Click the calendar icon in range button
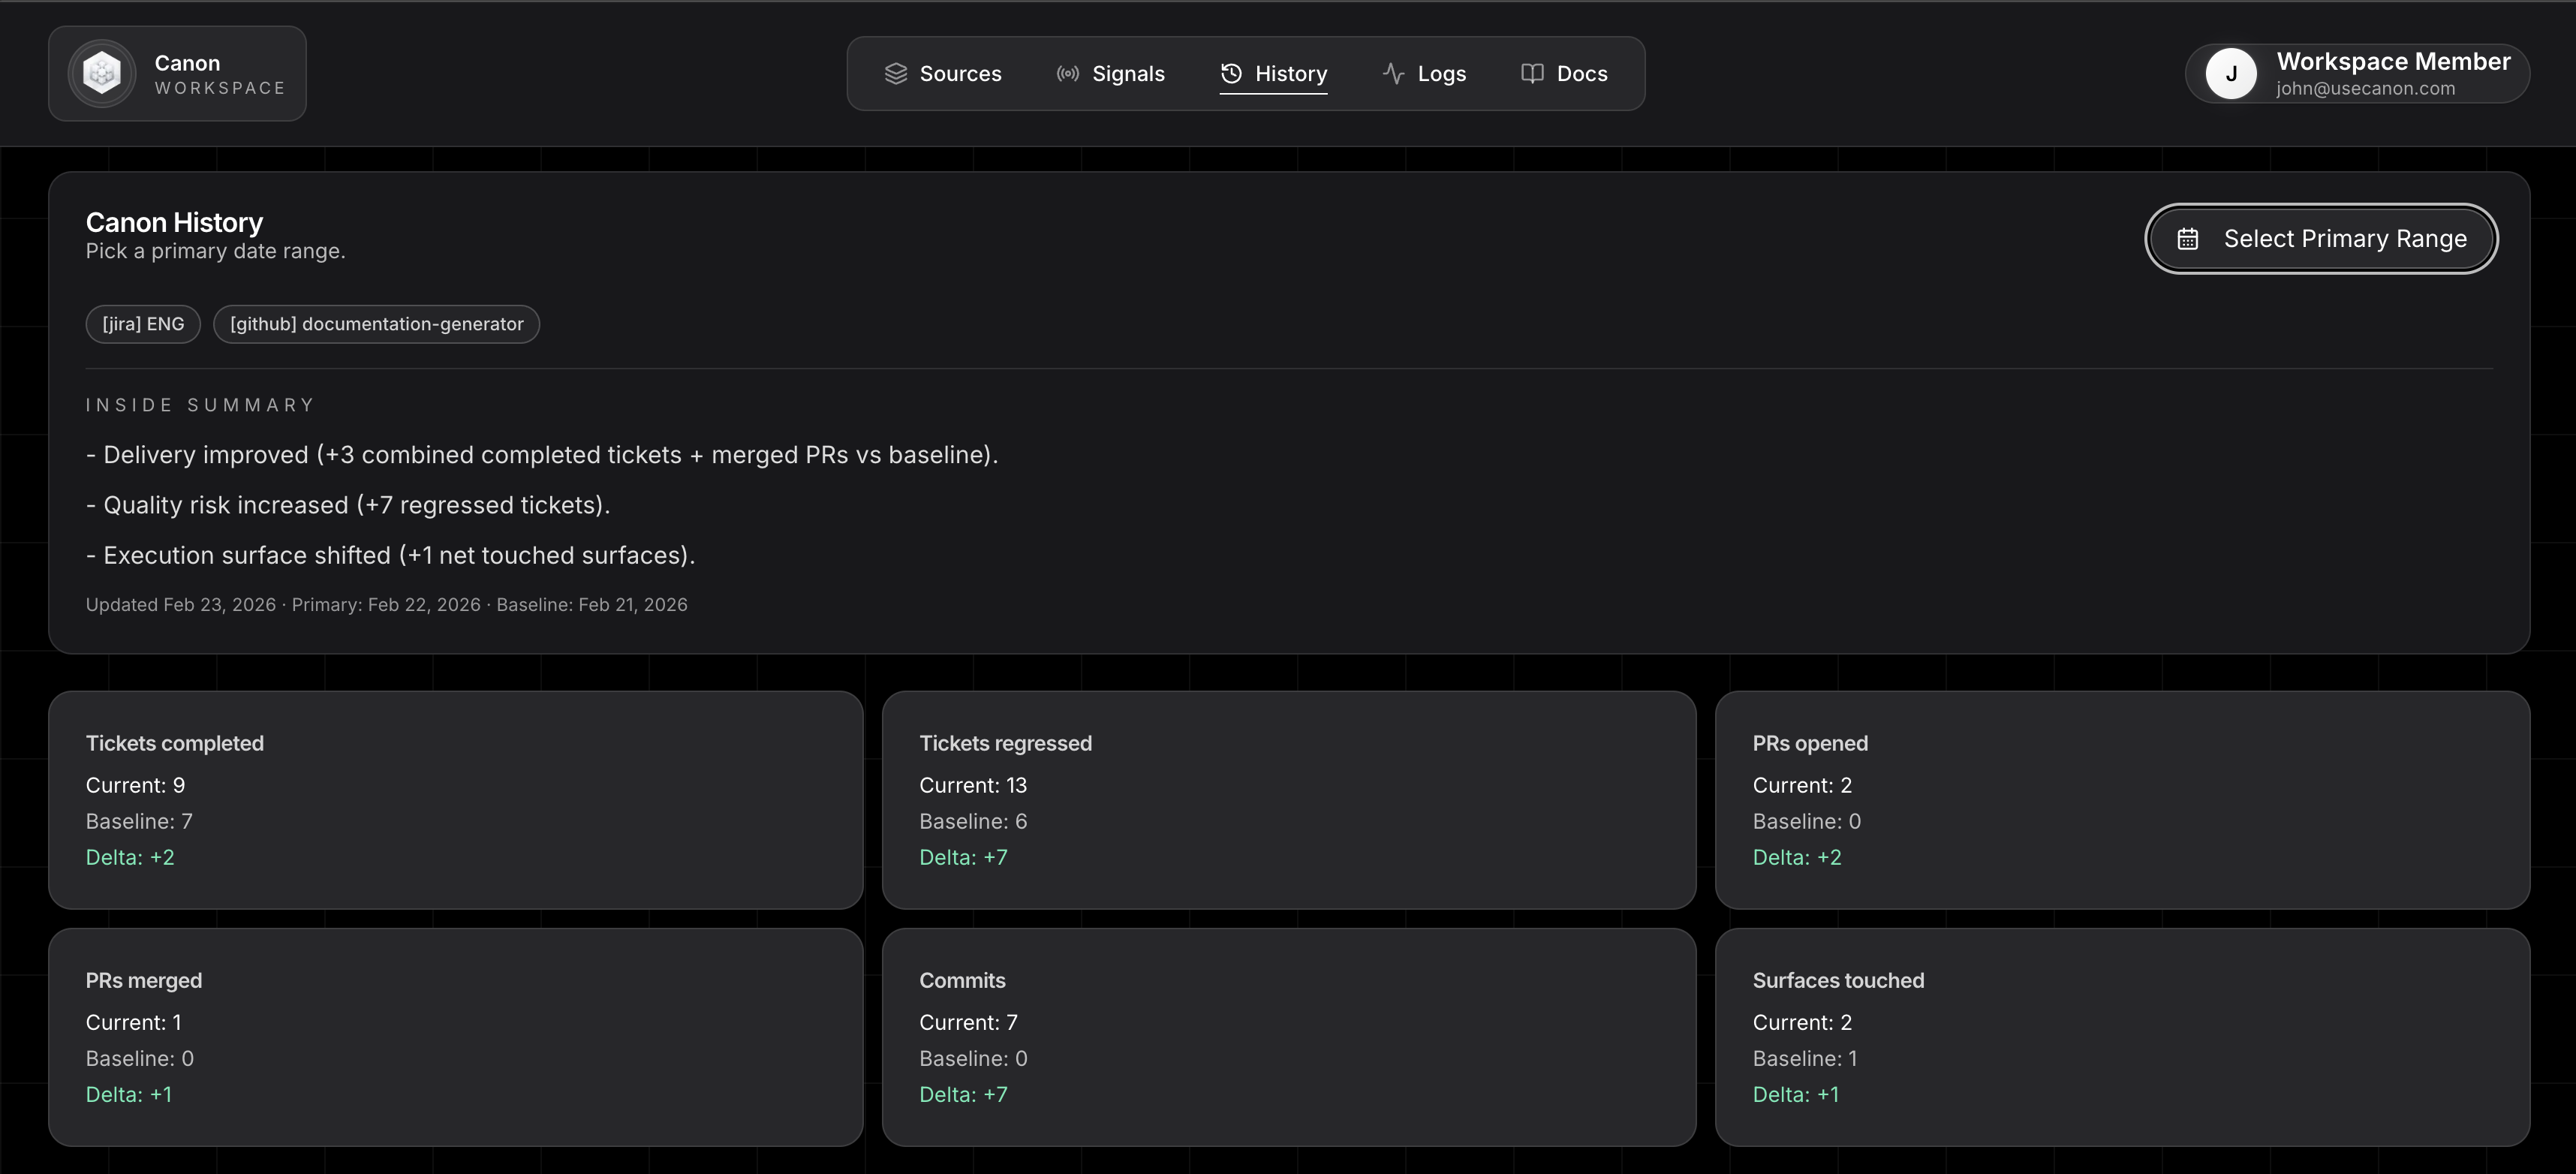The width and height of the screenshot is (2576, 1174). tap(2187, 239)
